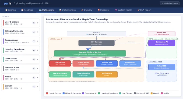
Task: Click the Notifications service node
Action: click(x=107, y=74)
